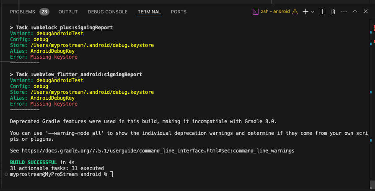
Task: Close the bottom panel
Action: click(x=366, y=11)
